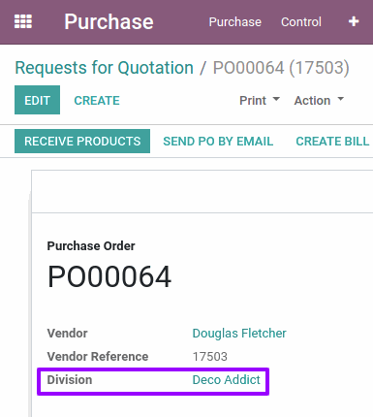Click the EDIT button
The height and width of the screenshot is (417, 373).
[37, 100]
